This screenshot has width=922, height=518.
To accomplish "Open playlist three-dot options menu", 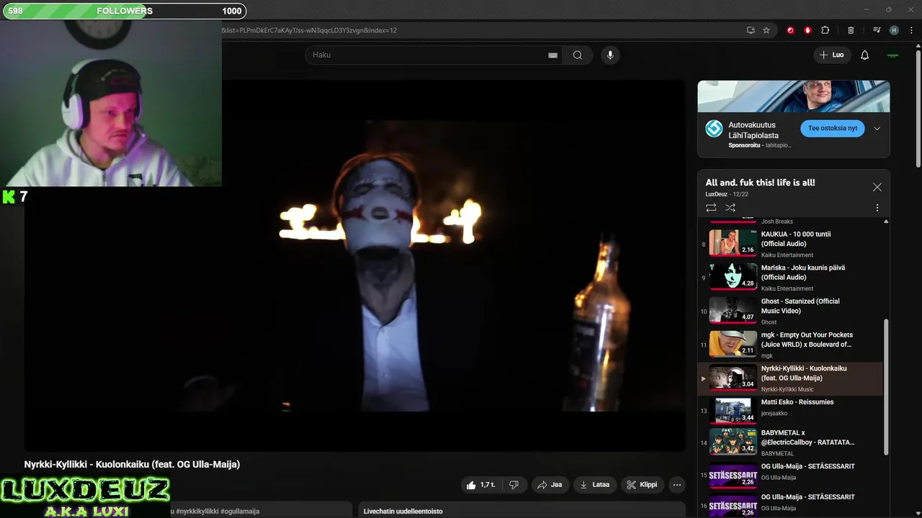I will pyautogui.click(x=877, y=208).
